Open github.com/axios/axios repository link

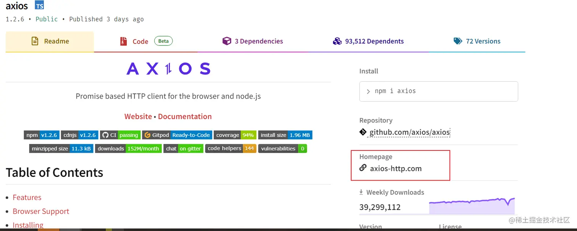410,132
